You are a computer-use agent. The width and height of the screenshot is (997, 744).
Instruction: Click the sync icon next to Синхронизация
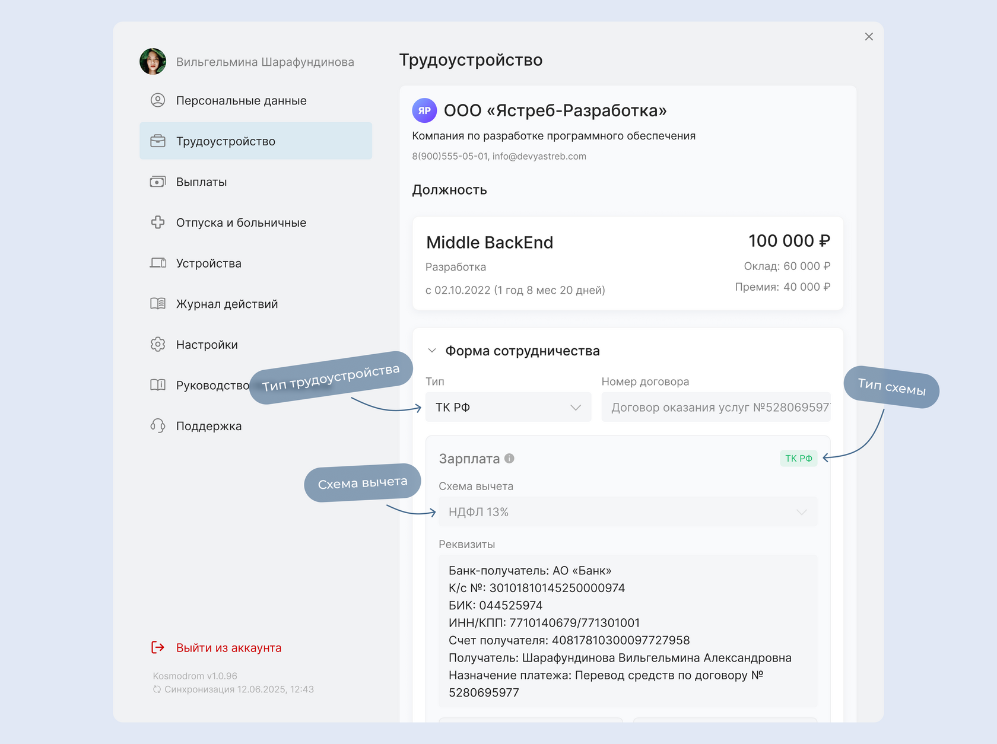coord(157,689)
